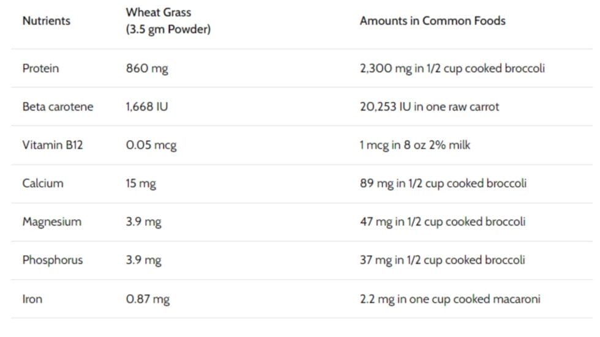Click the Amounts in Common Foods header
This screenshot has width=600, height=337.
[x=432, y=21]
